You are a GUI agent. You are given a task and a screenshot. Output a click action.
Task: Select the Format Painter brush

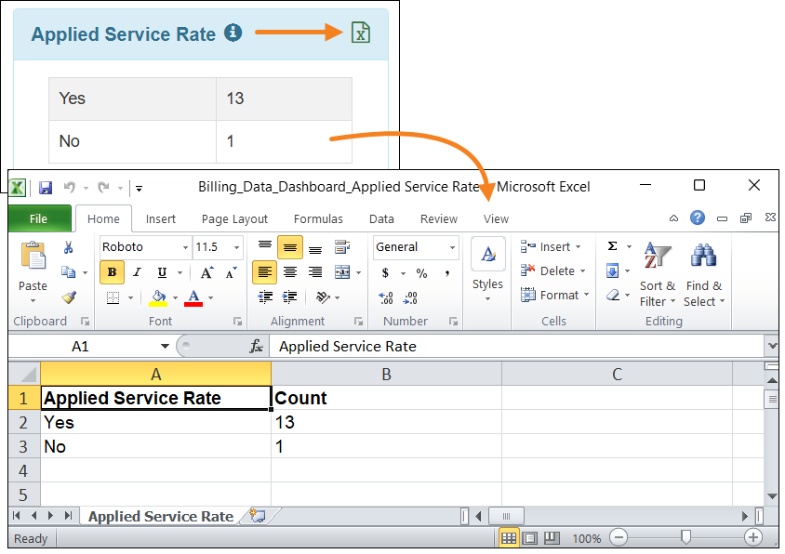click(69, 297)
